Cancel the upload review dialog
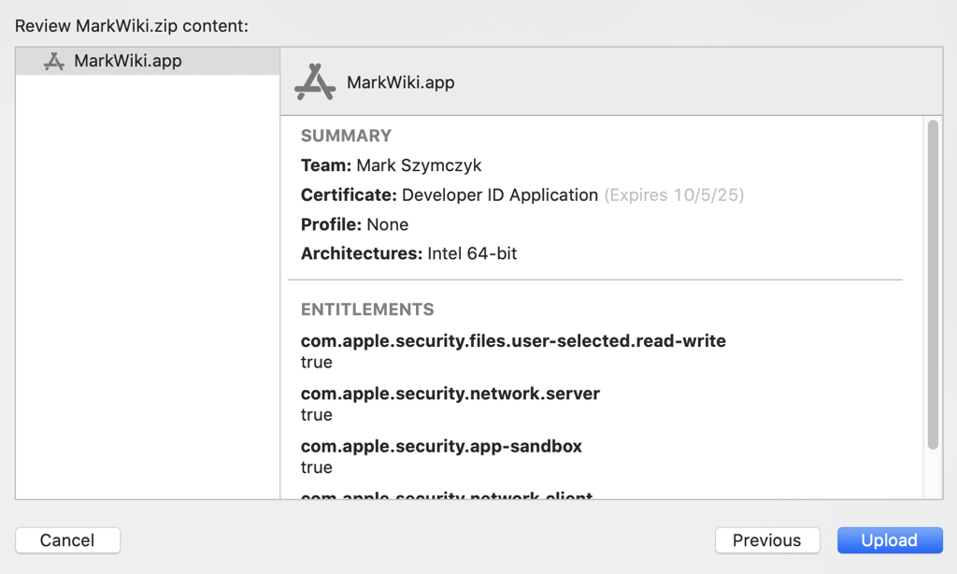Image resolution: width=957 pixels, height=574 pixels. pos(67,540)
